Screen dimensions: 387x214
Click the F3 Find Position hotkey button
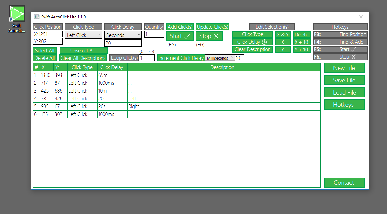340,34
